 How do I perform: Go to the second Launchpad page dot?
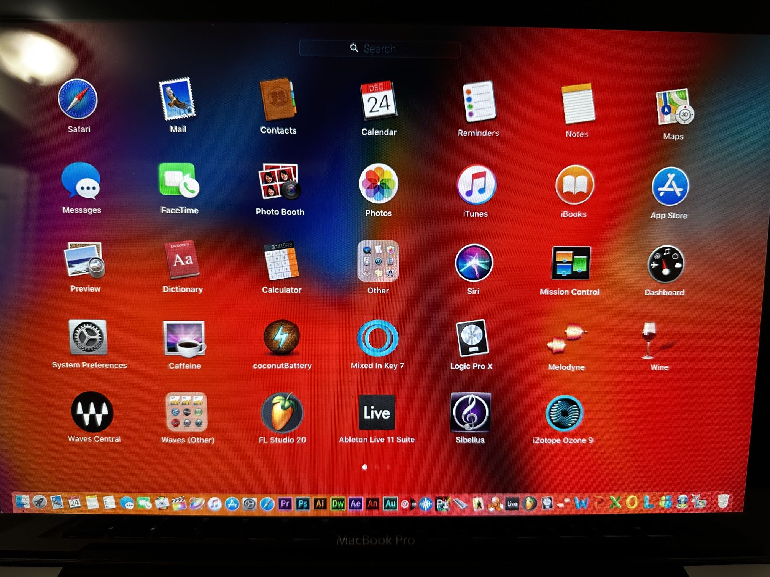click(x=377, y=467)
